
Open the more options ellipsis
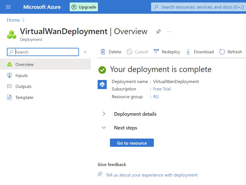[x=169, y=32]
